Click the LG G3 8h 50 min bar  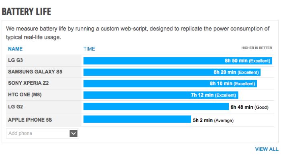coord(178,61)
